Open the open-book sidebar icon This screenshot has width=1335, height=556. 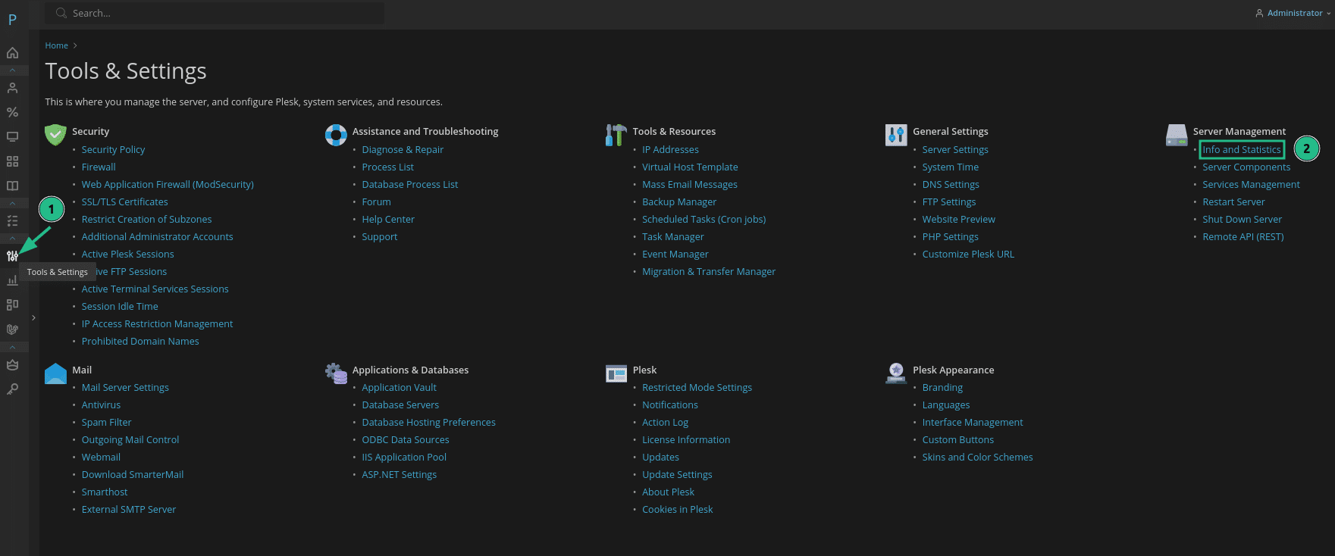click(12, 186)
